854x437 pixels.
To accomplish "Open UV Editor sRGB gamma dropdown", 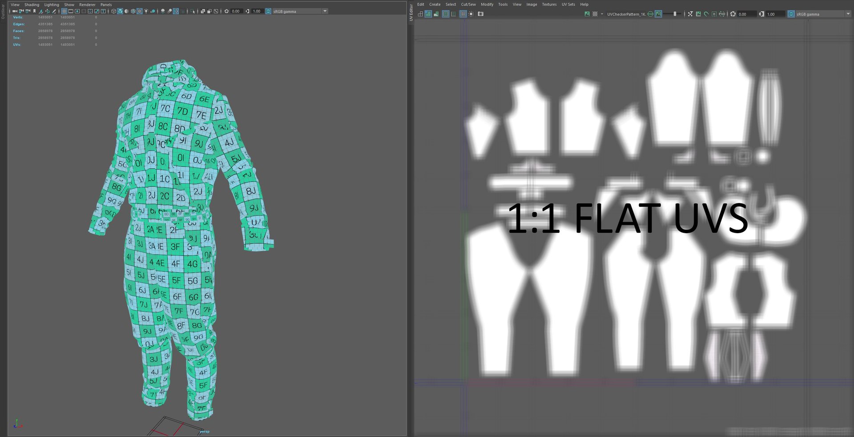I will click(x=823, y=14).
